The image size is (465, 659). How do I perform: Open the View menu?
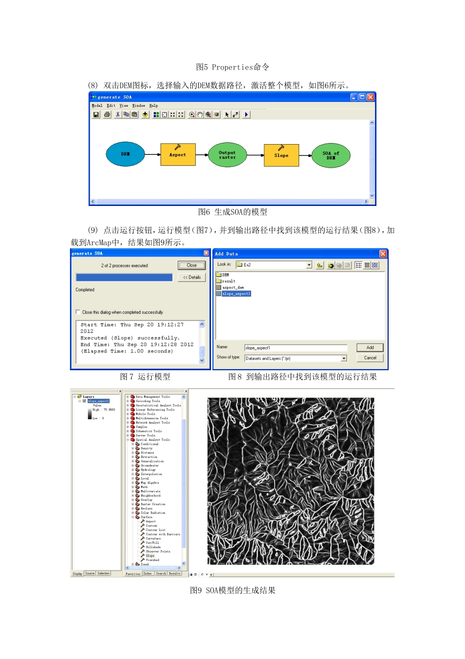click(124, 105)
